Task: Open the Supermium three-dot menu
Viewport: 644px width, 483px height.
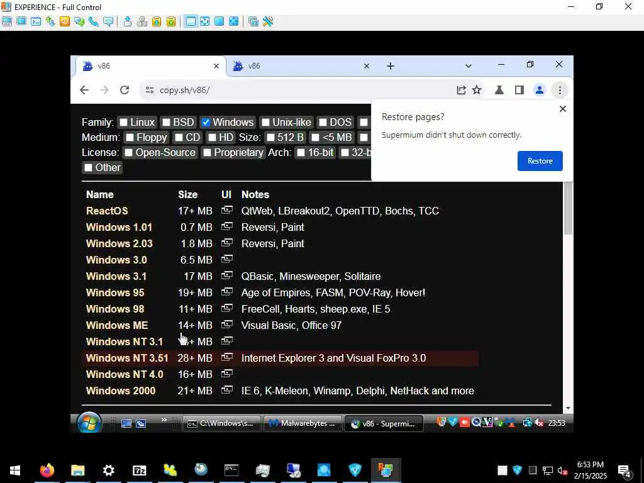Action: [x=560, y=90]
